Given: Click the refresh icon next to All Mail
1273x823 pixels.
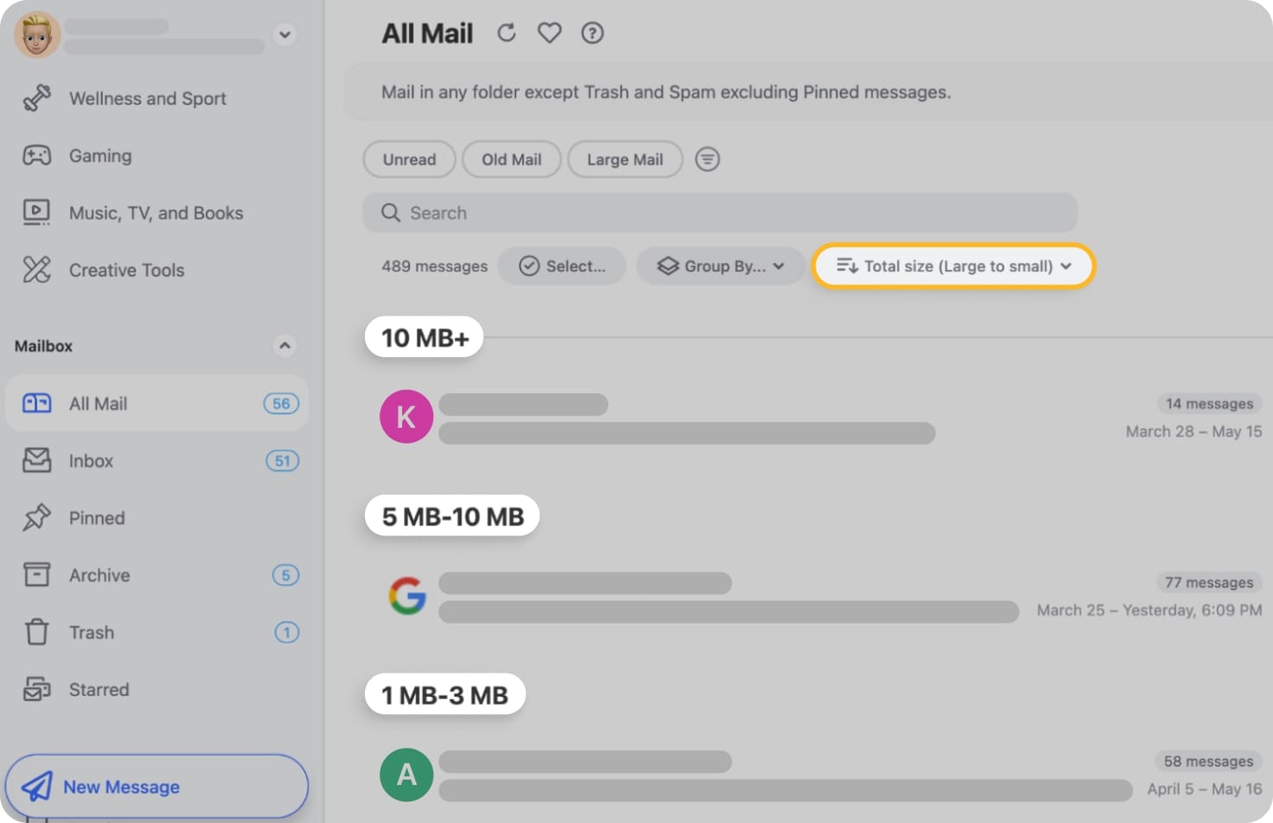Looking at the screenshot, I should pos(506,32).
